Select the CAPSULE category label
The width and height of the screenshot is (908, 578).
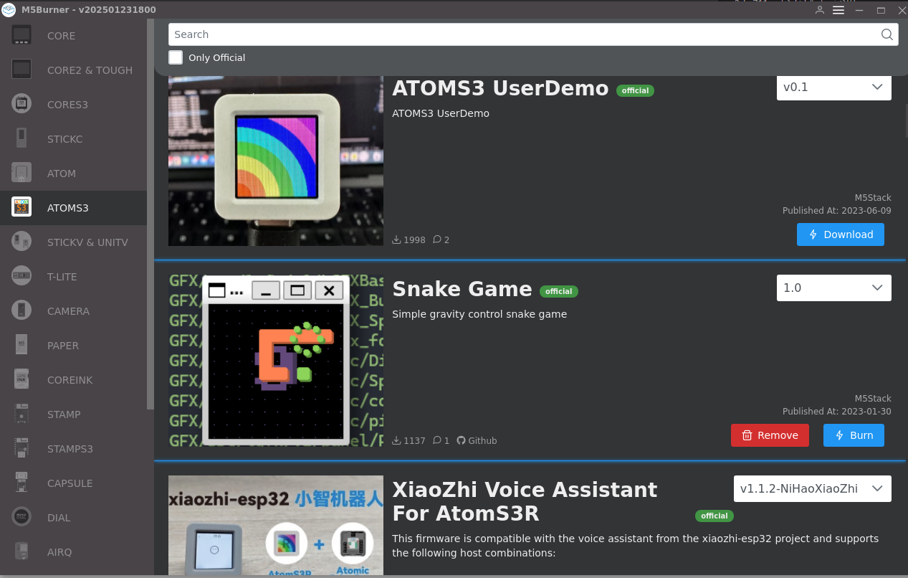[70, 483]
